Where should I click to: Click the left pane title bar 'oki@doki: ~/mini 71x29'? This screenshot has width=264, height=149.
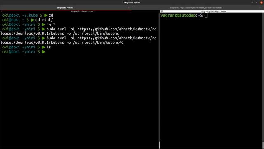tap(82, 12)
